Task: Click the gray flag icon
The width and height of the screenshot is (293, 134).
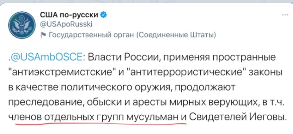Action: (x=43, y=35)
